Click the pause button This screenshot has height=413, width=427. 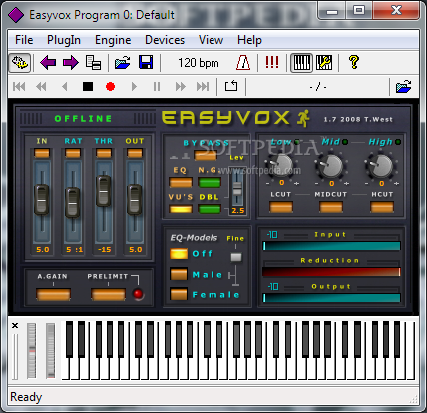(x=157, y=87)
